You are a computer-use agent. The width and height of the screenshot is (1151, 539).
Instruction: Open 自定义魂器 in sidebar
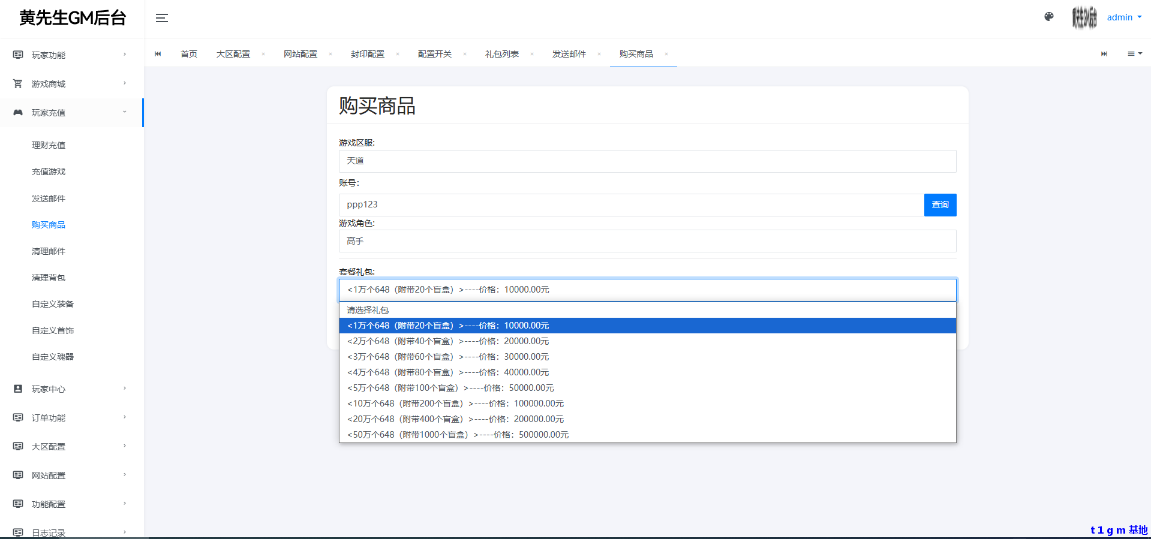pyautogui.click(x=53, y=357)
